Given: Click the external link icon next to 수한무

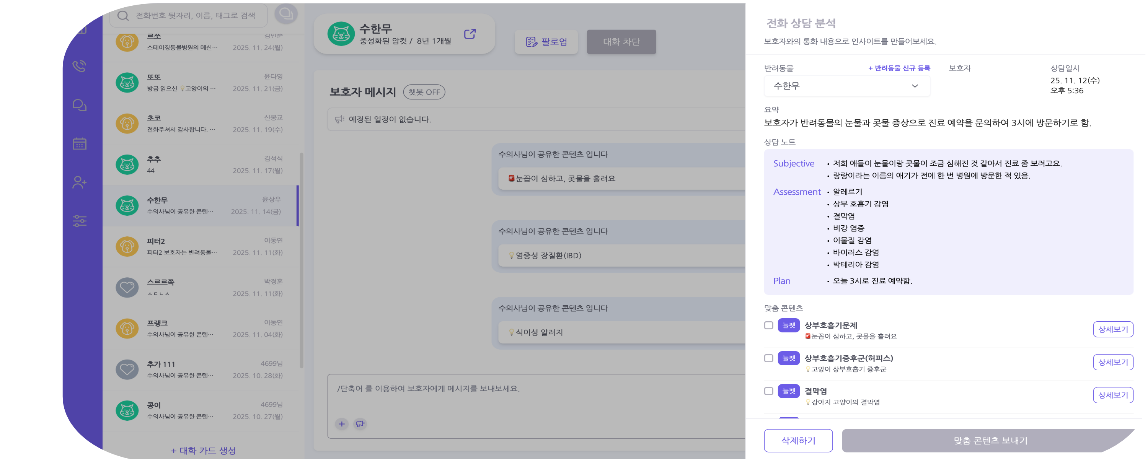Looking at the screenshot, I should coord(470,34).
